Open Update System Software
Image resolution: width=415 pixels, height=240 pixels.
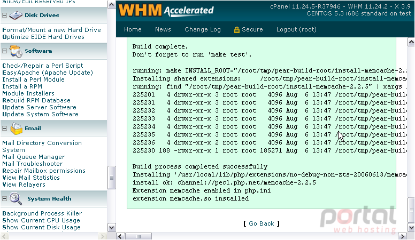pos(40,114)
